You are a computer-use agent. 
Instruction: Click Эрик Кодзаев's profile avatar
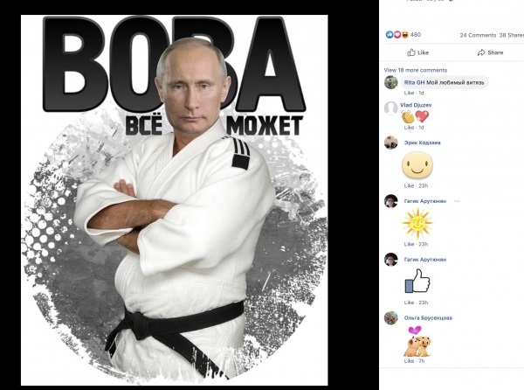pos(390,143)
